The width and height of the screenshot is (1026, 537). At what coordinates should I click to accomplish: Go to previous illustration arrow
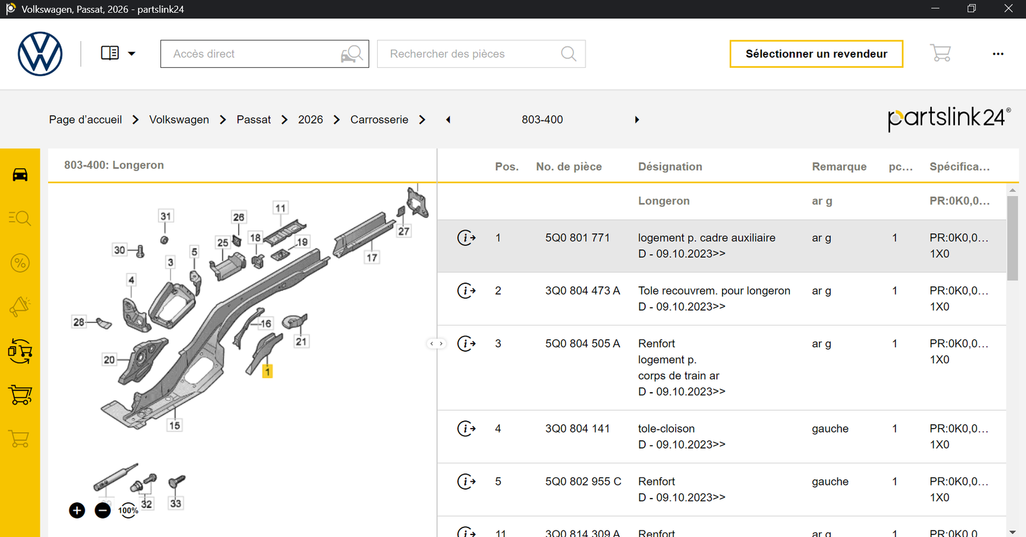pos(448,120)
